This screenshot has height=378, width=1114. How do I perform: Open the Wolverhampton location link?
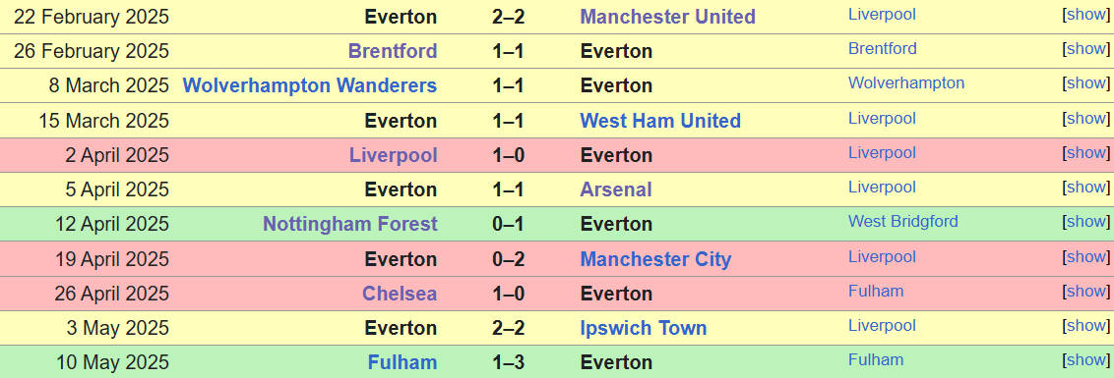click(x=906, y=83)
